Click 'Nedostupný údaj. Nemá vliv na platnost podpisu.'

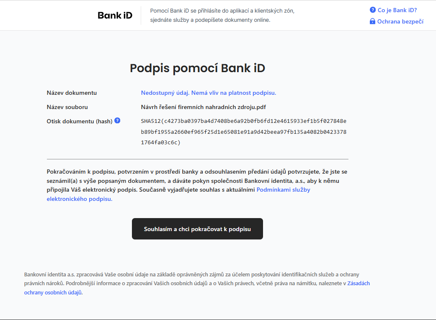[x=209, y=93]
